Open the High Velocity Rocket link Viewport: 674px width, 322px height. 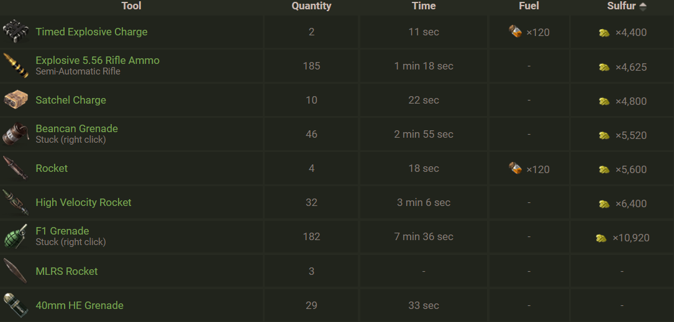tap(83, 202)
